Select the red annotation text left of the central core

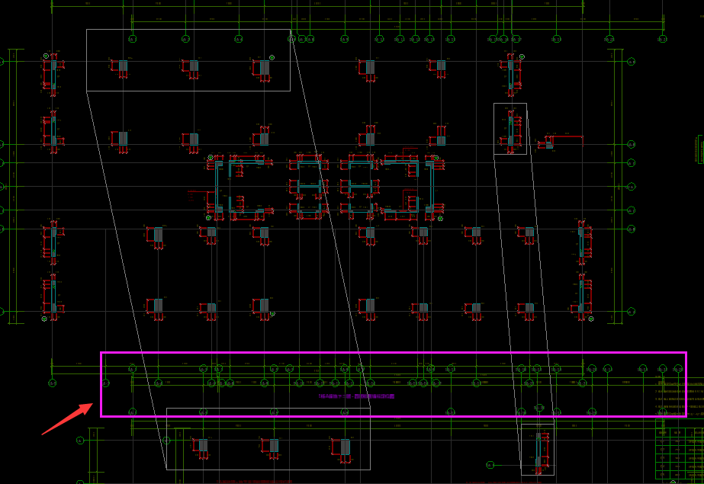[191, 196]
